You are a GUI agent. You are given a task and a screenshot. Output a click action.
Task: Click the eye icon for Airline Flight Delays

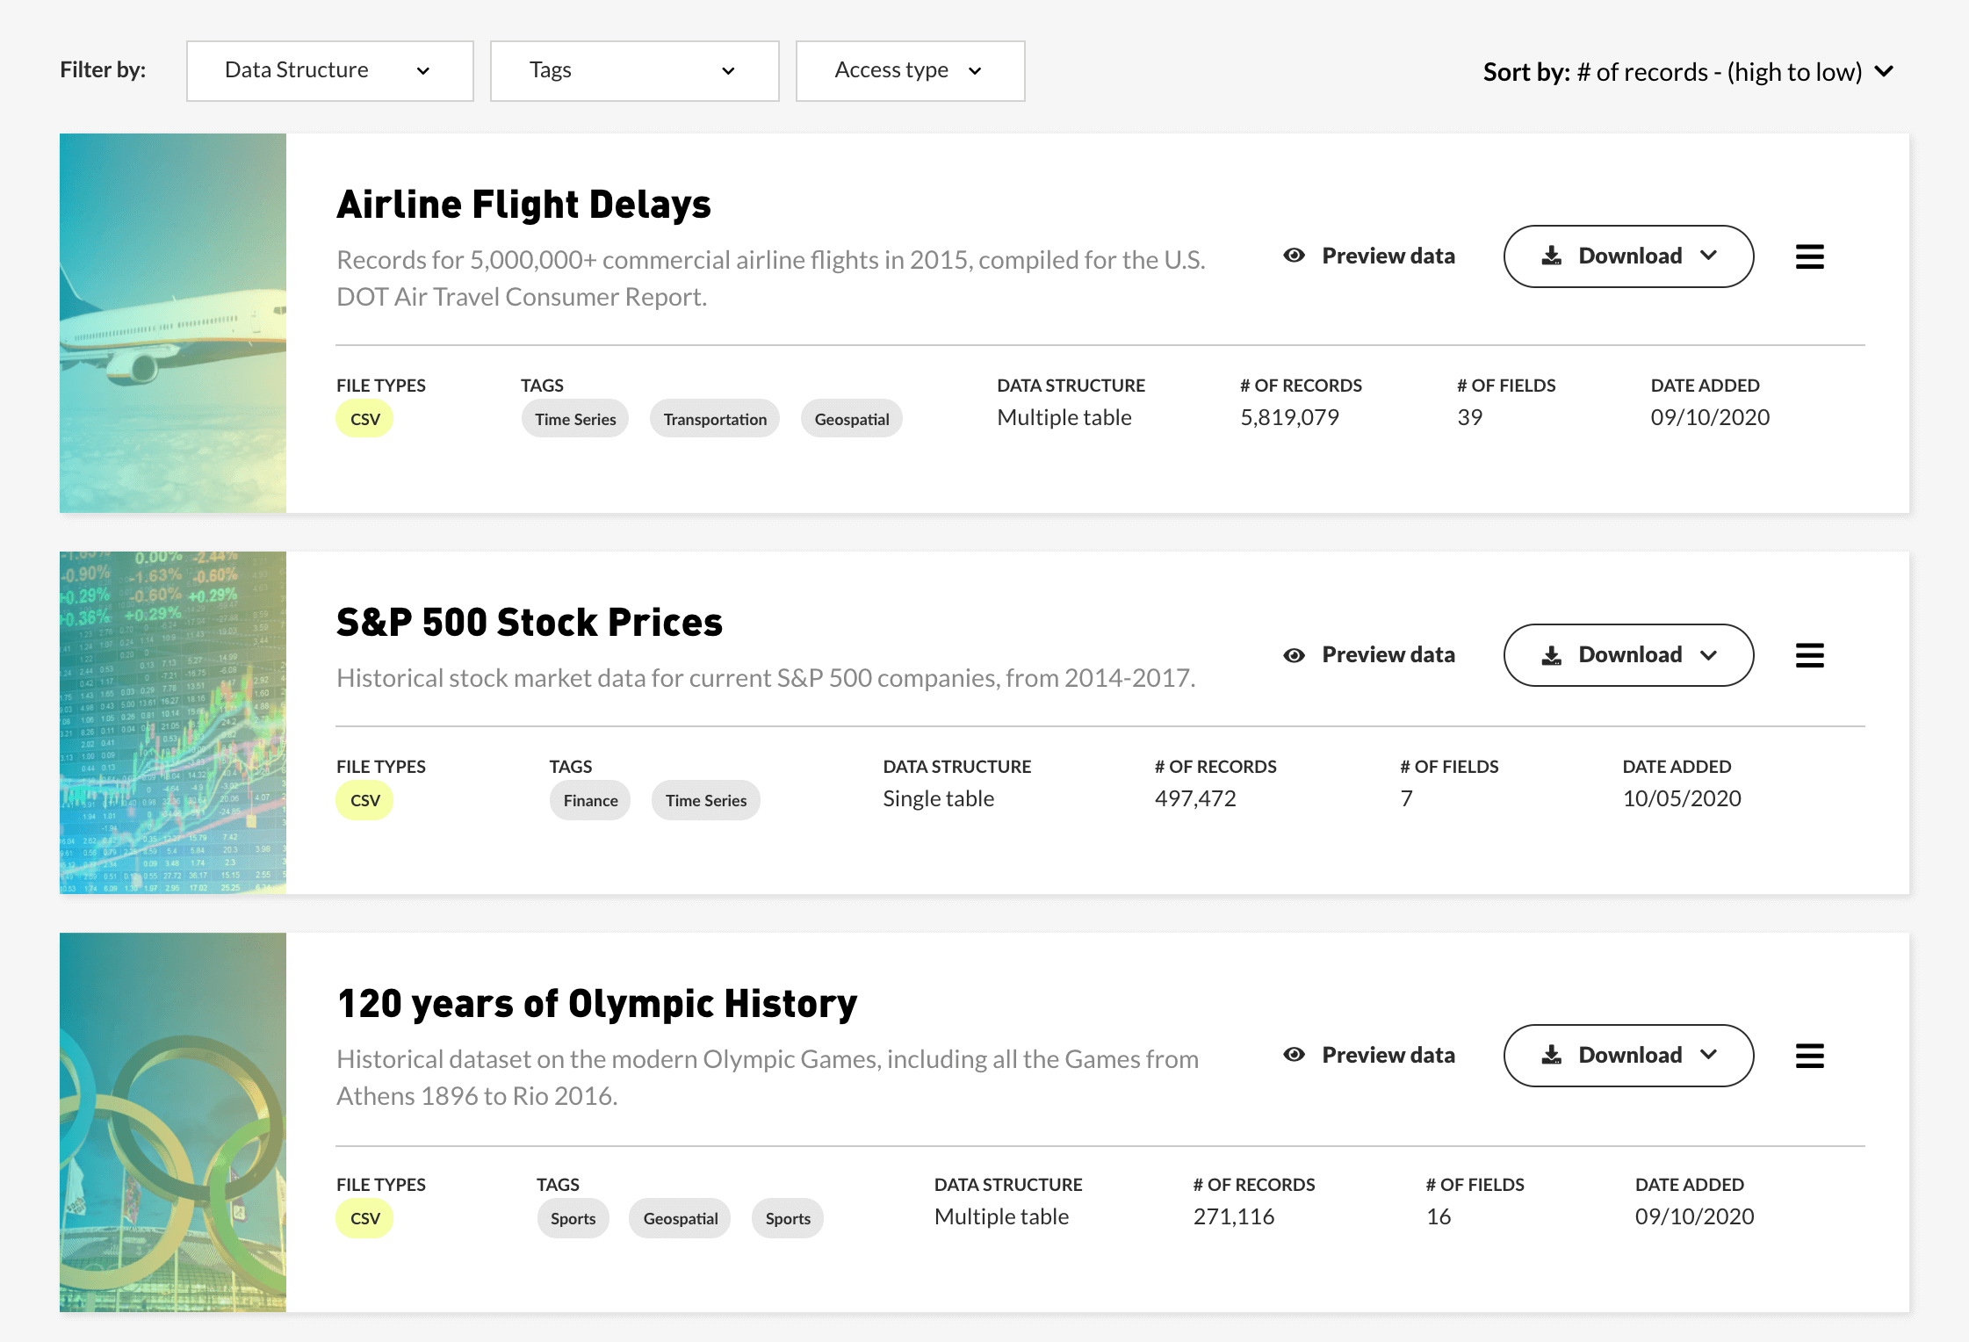pos(1294,256)
